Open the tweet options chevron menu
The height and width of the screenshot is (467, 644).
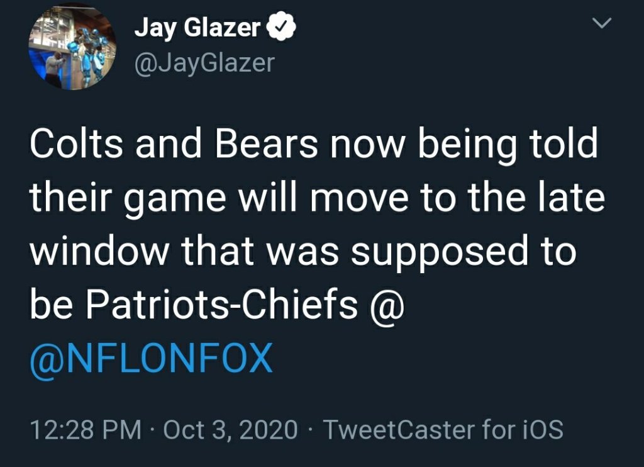coord(602,24)
